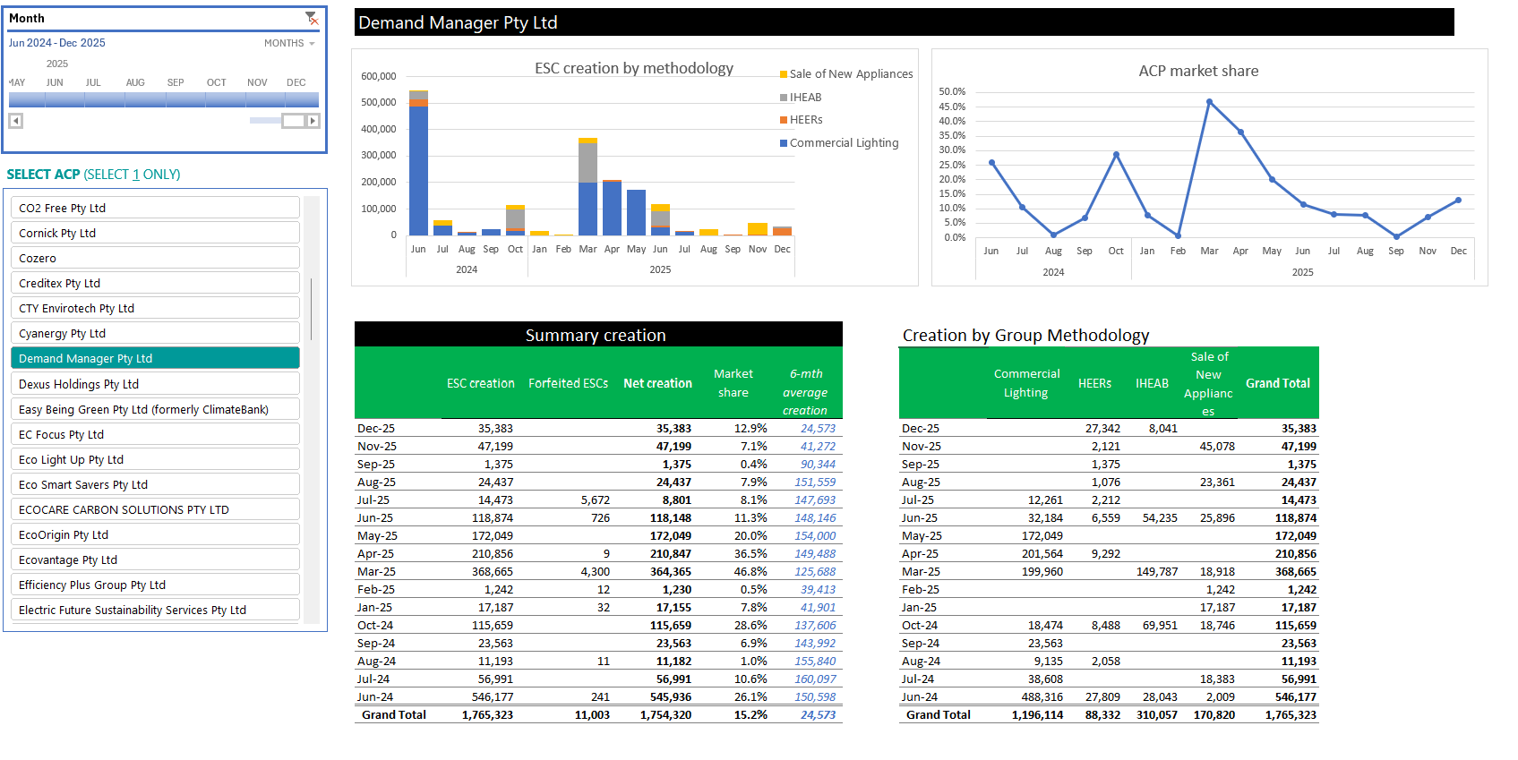Click the HEERs grand total 88,332
This screenshot has width=1518, height=760.
point(1102,714)
